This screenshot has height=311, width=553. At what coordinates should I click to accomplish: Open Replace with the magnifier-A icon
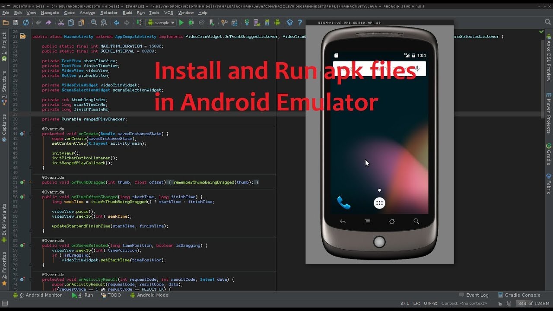coord(104,22)
